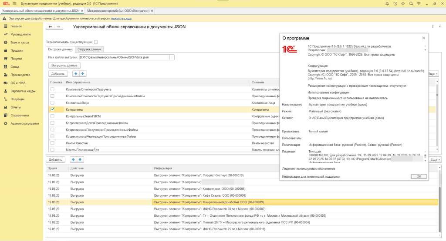446x241 pixels.
Task: Move row up in catalog list toolbar
Action: 76,74
